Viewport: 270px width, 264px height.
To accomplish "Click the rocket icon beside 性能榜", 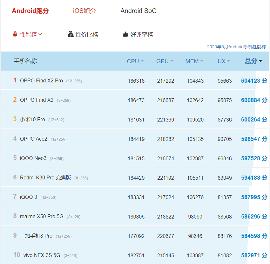I will [15, 34].
